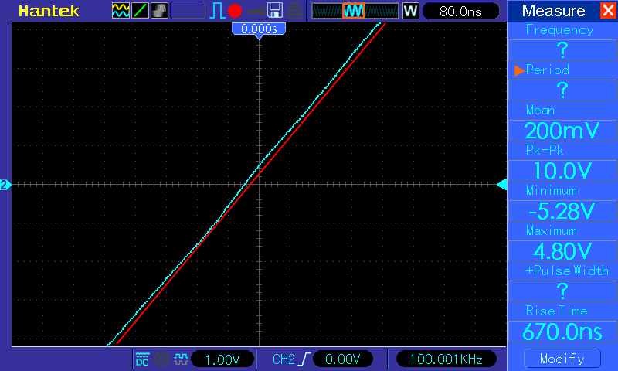The image size is (618, 371).
Task: Select the green diagonal line icon
Action: tap(140, 11)
